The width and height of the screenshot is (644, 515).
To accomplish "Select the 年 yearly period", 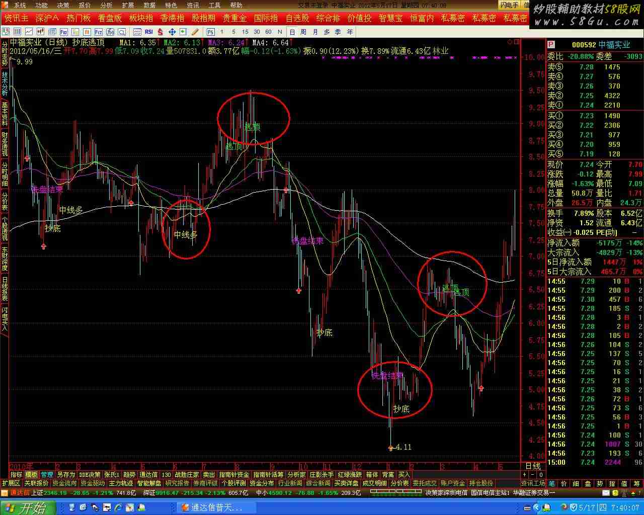I will point(350,32).
